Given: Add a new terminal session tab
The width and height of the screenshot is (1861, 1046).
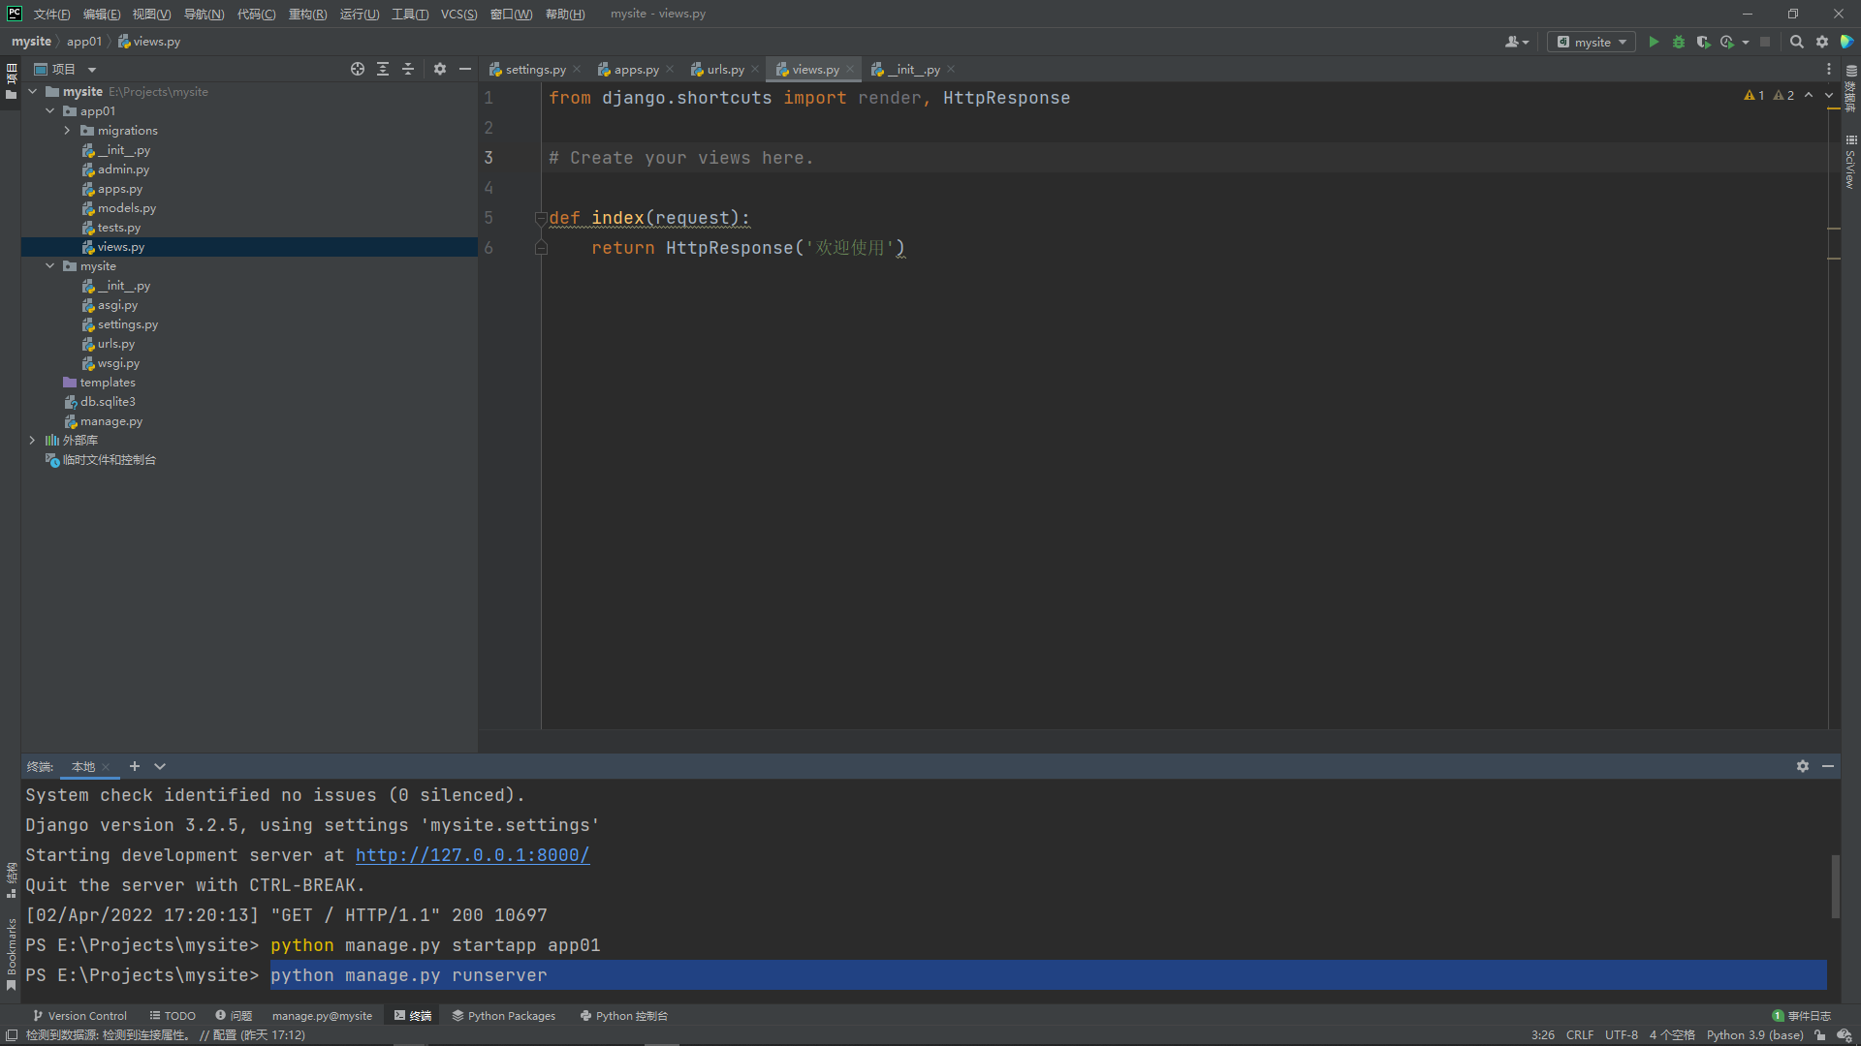Looking at the screenshot, I should tap(135, 766).
